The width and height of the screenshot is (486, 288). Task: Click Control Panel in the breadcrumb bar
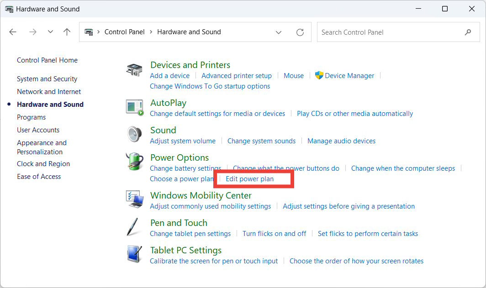(124, 32)
